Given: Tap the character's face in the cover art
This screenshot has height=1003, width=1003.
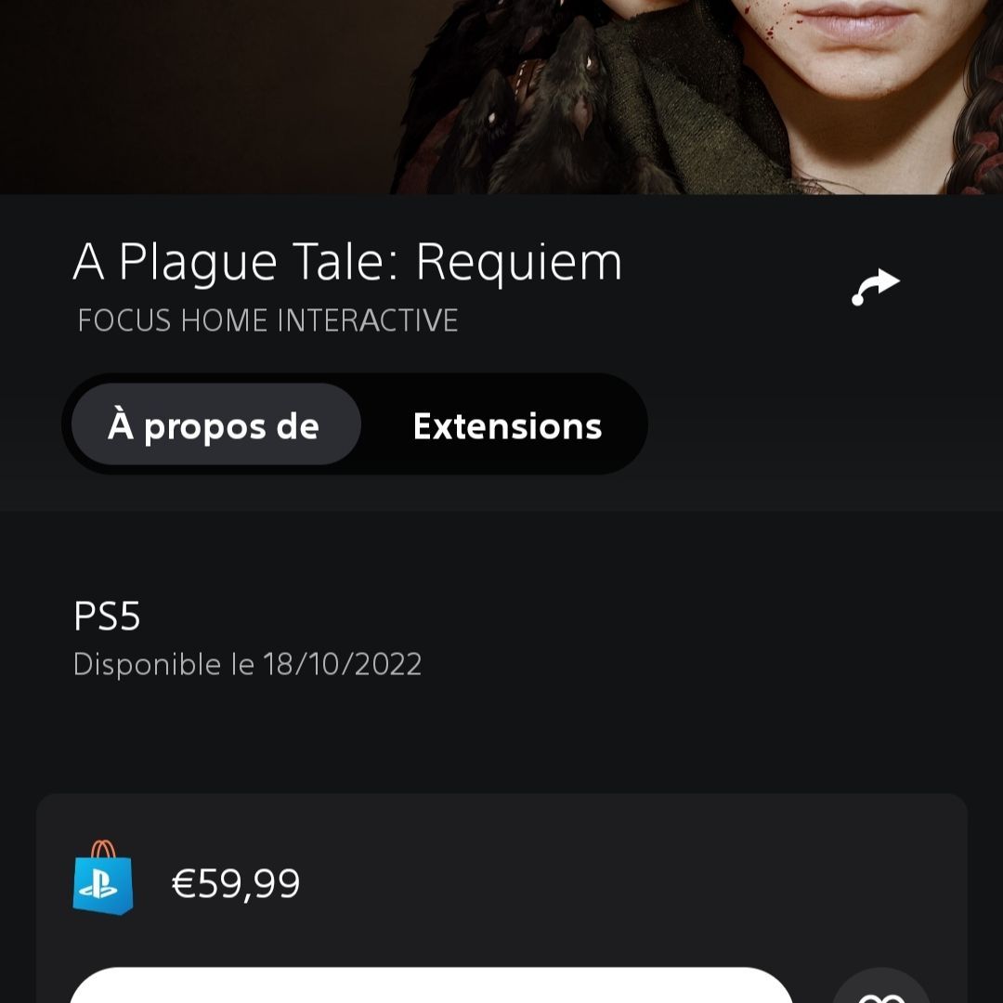Looking at the screenshot, I should 857,51.
